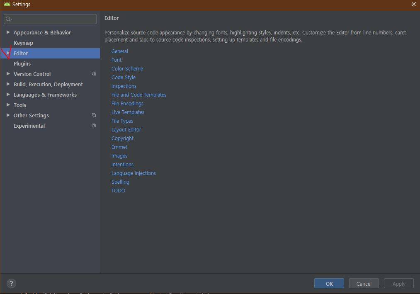Open the Copyright link
420x294 pixels.
click(122, 138)
